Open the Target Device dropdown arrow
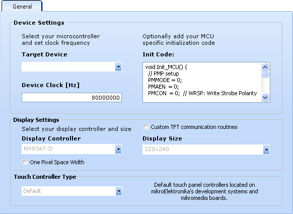The image size is (293, 214). pyautogui.click(x=118, y=67)
